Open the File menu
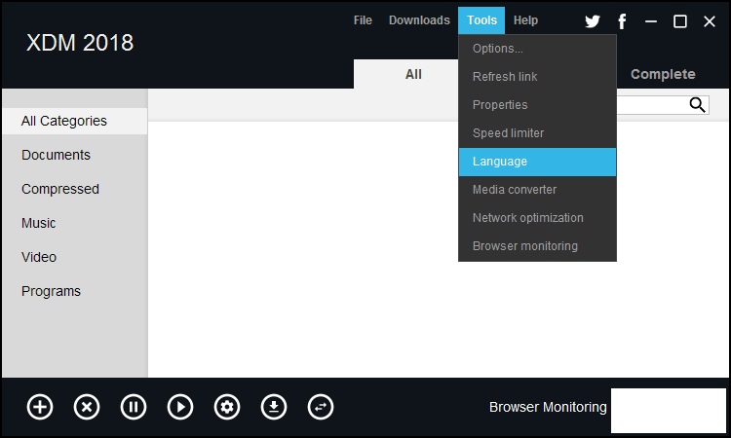The width and height of the screenshot is (731, 438). point(363,20)
